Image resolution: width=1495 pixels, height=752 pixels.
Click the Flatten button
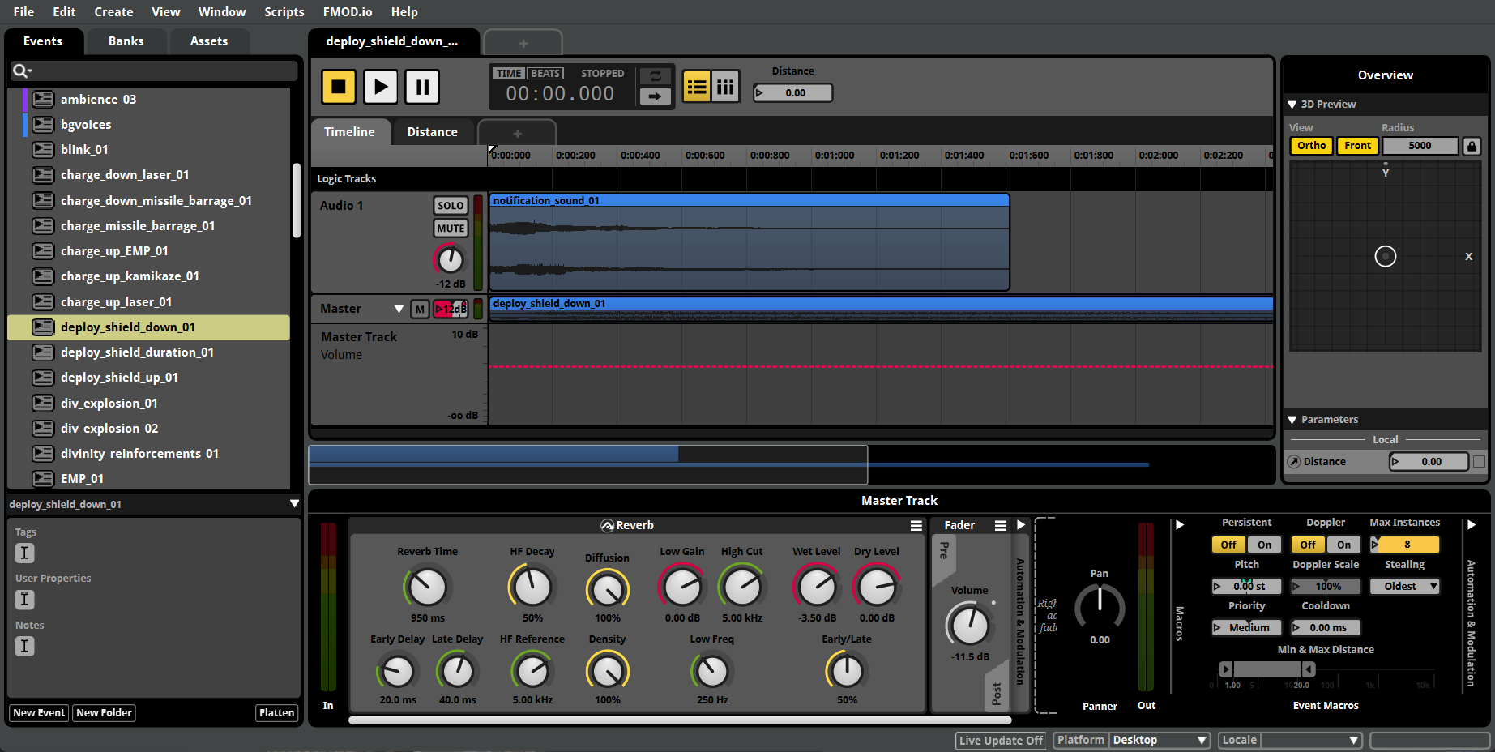(276, 713)
